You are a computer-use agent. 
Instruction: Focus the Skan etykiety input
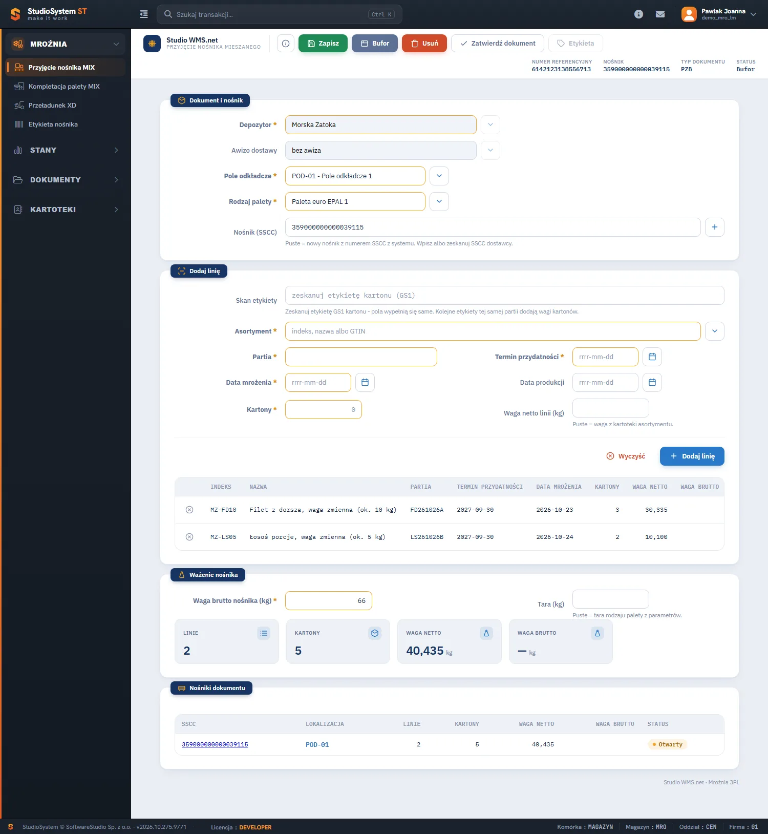pyautogui.click(x=505, y=295)
